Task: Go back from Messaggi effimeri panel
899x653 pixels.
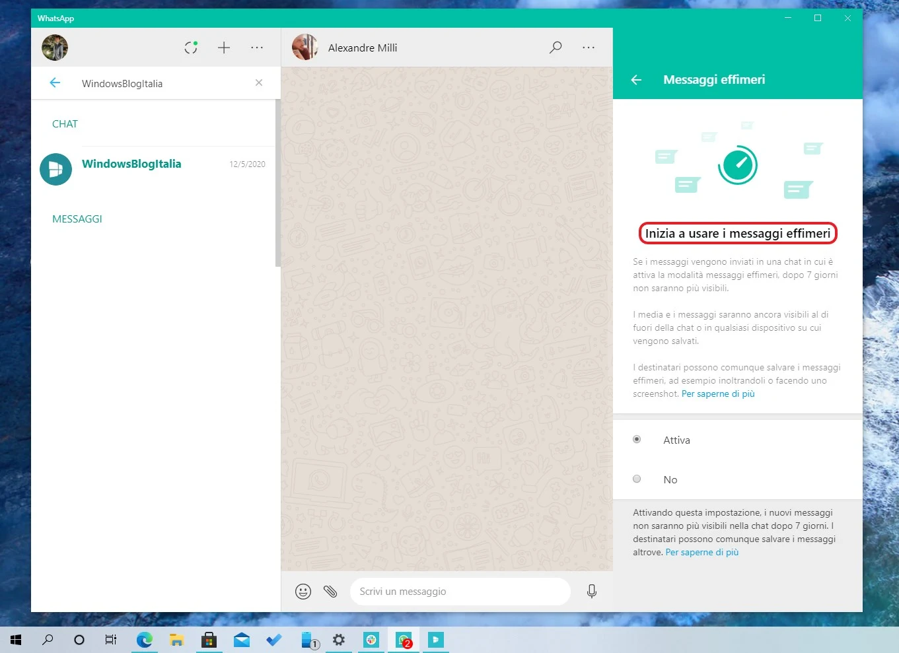Action: coord(635,79)
